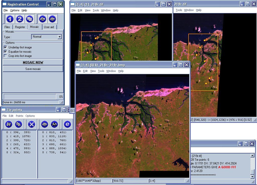Click the blue number 2 image icon
Screen dimensions: 257x185
pos(20,19)
